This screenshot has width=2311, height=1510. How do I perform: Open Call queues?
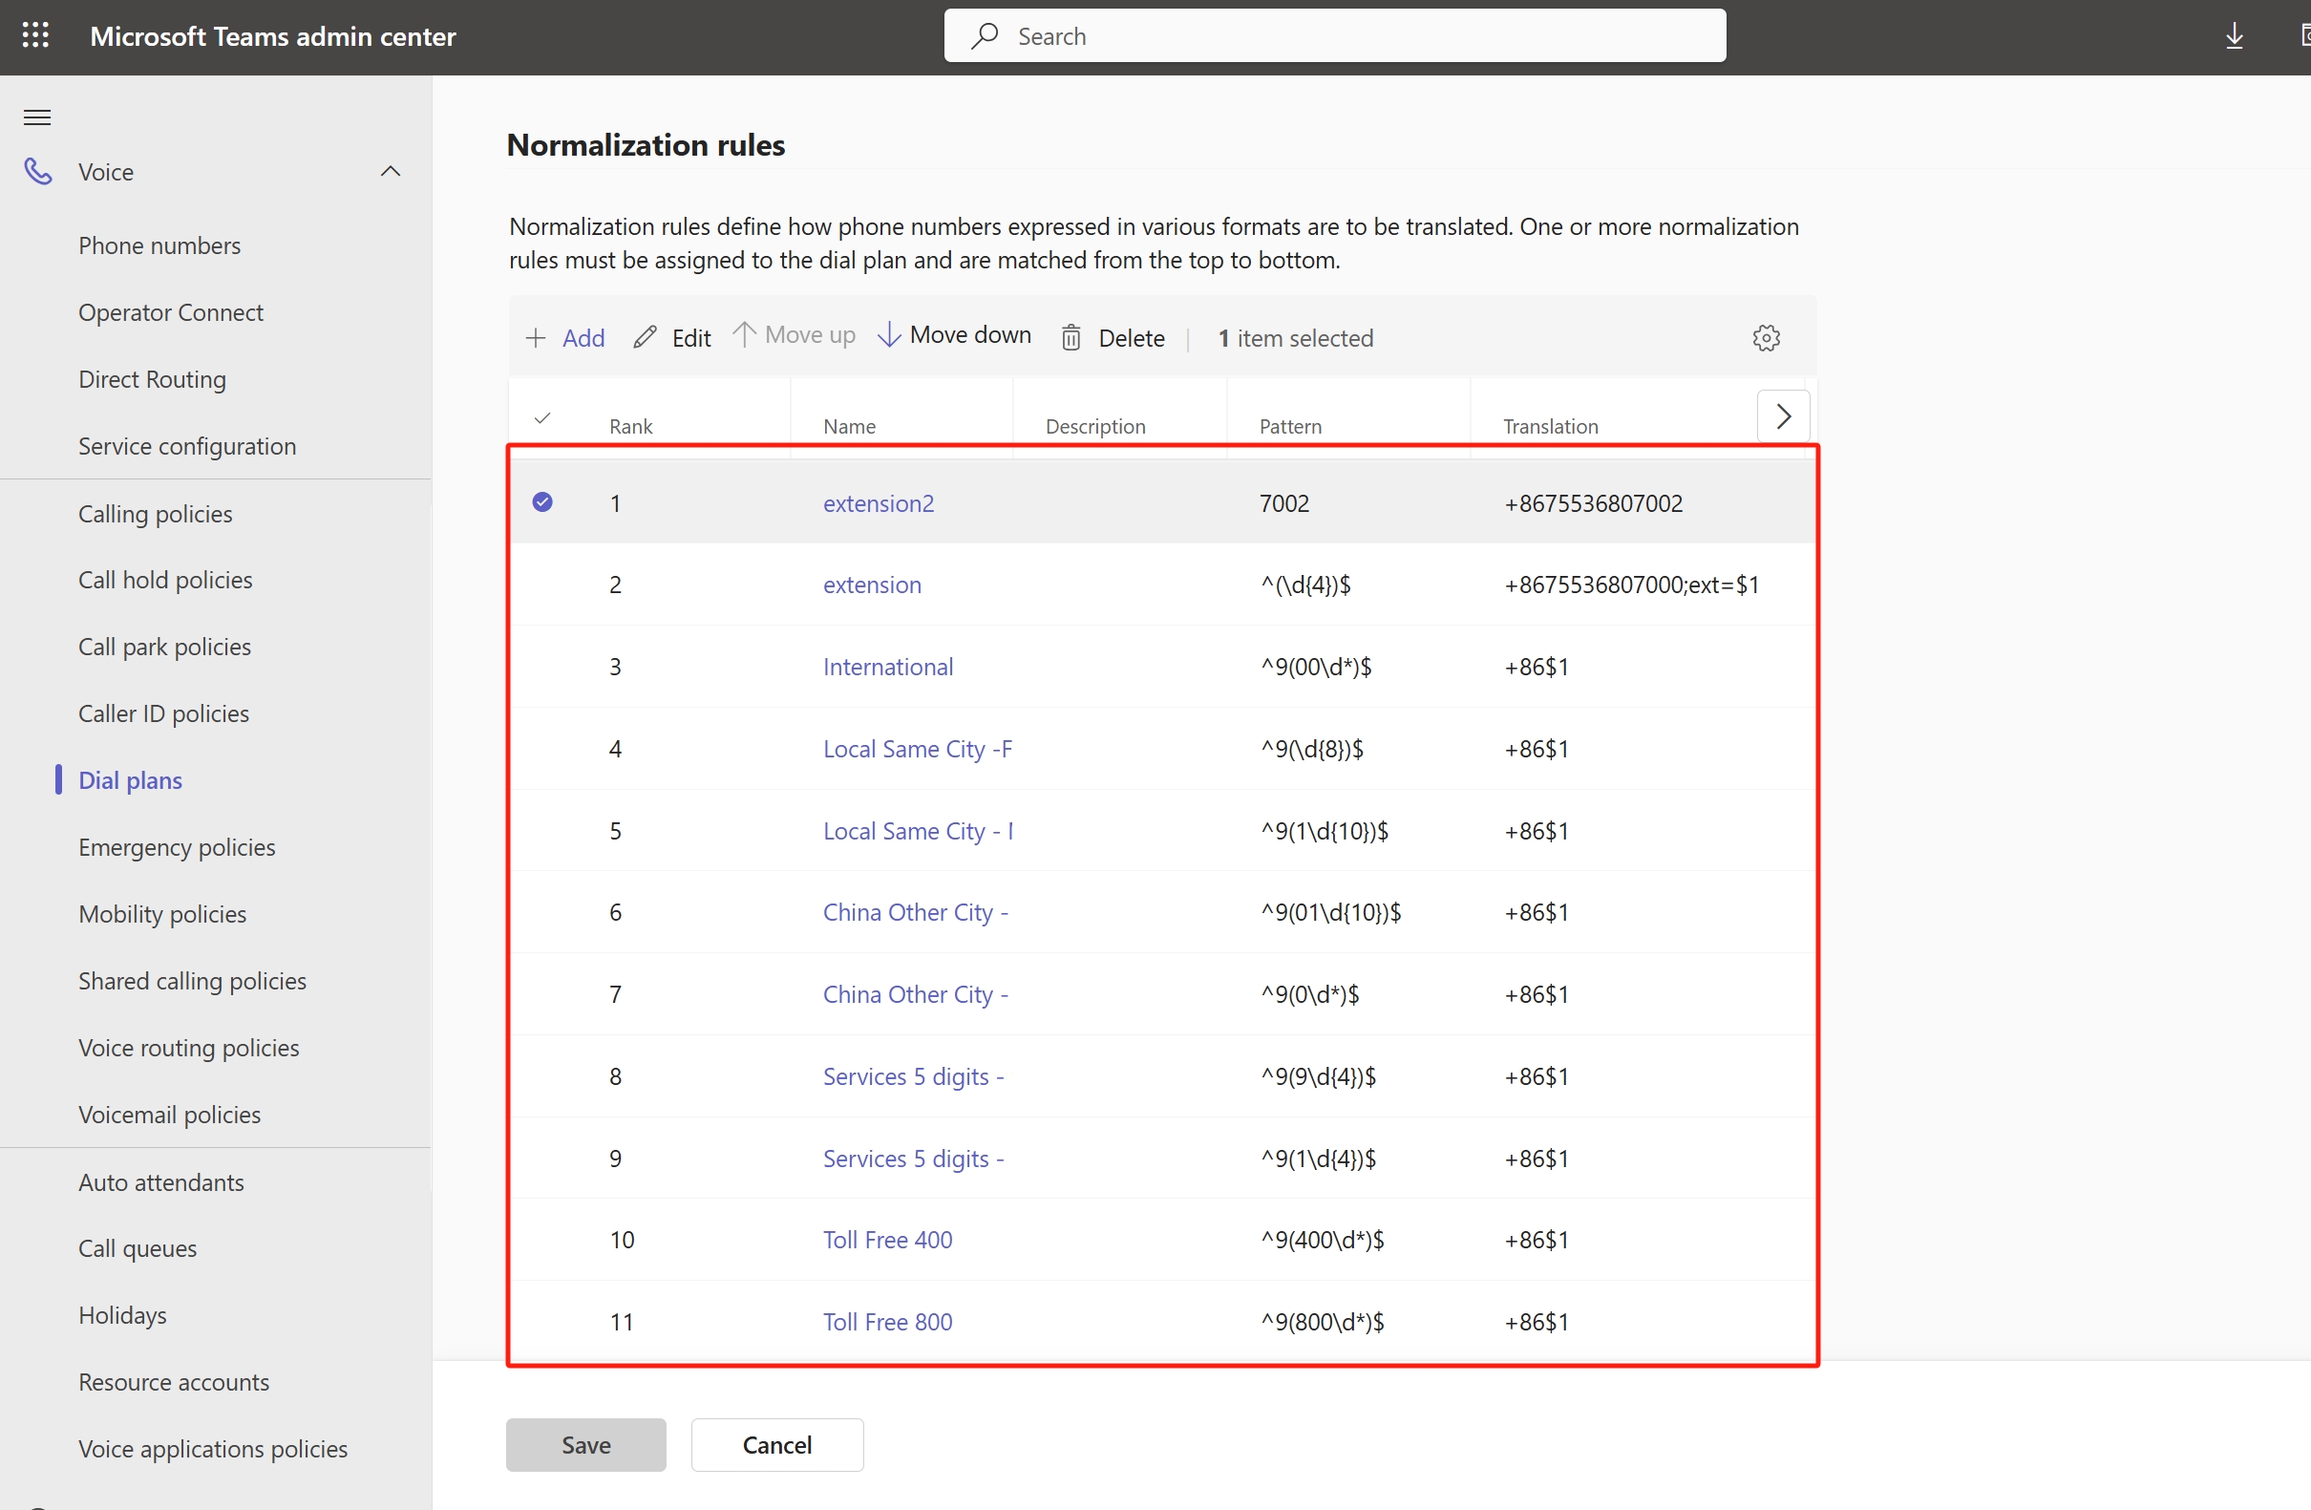[x=138, y=1249]
